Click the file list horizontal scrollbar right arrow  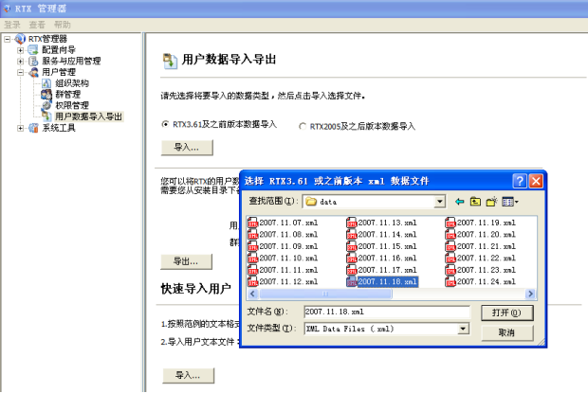coord(531,294)
